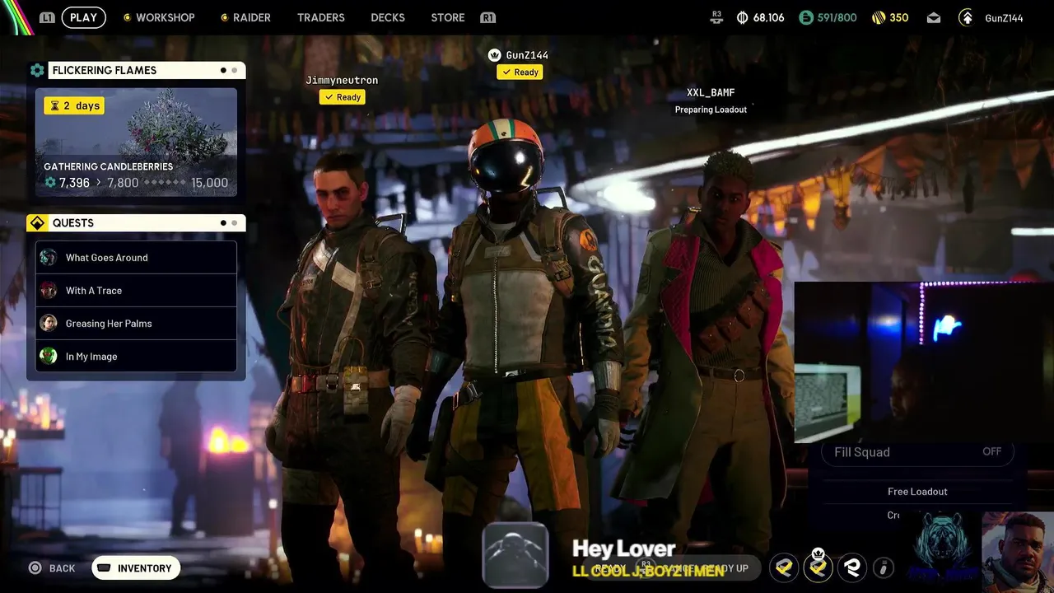This screenshot has width=1054, height=593.
Task: Click Jimmyneutron's Ready status badge
Action: [343, 97]
